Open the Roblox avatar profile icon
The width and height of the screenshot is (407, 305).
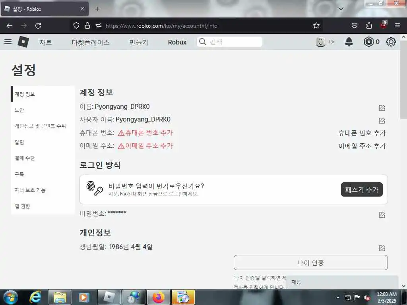point(321,42)
